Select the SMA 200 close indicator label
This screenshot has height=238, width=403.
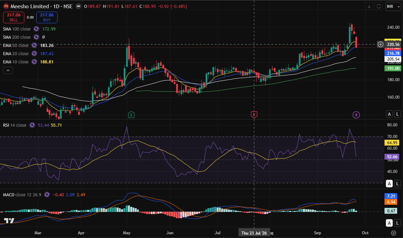click(x=17, y=37)
